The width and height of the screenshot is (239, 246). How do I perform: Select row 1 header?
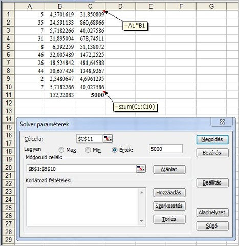(8, 14)
